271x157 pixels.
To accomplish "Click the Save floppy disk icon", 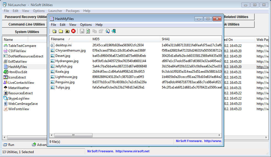I will 82,31.
